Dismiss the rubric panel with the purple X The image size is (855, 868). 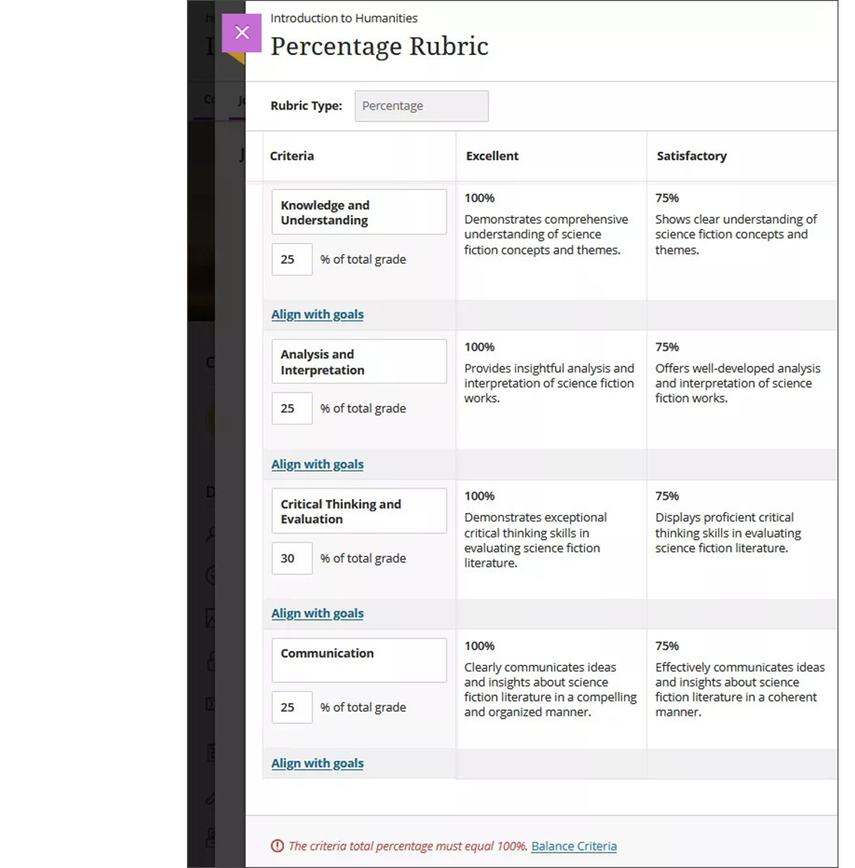pos(242,33)
